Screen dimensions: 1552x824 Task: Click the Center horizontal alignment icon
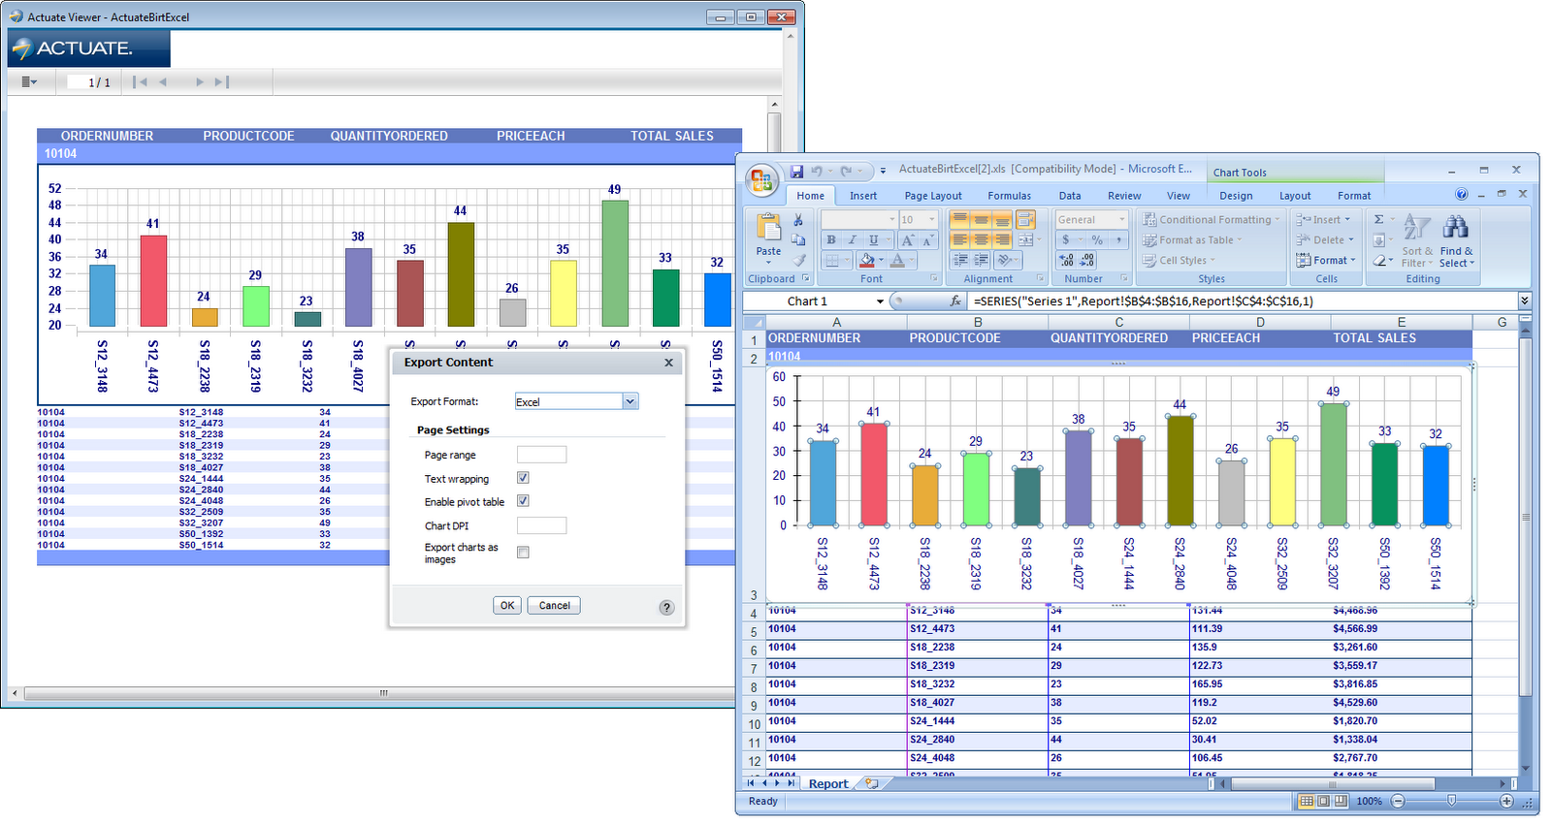[x=981, y=239]
